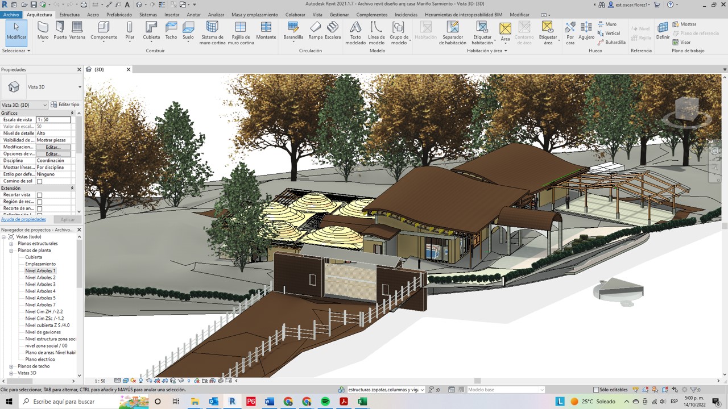Click the Print icon in quick access toolbar
728x409 pixels.
click(x=84, y=5)
